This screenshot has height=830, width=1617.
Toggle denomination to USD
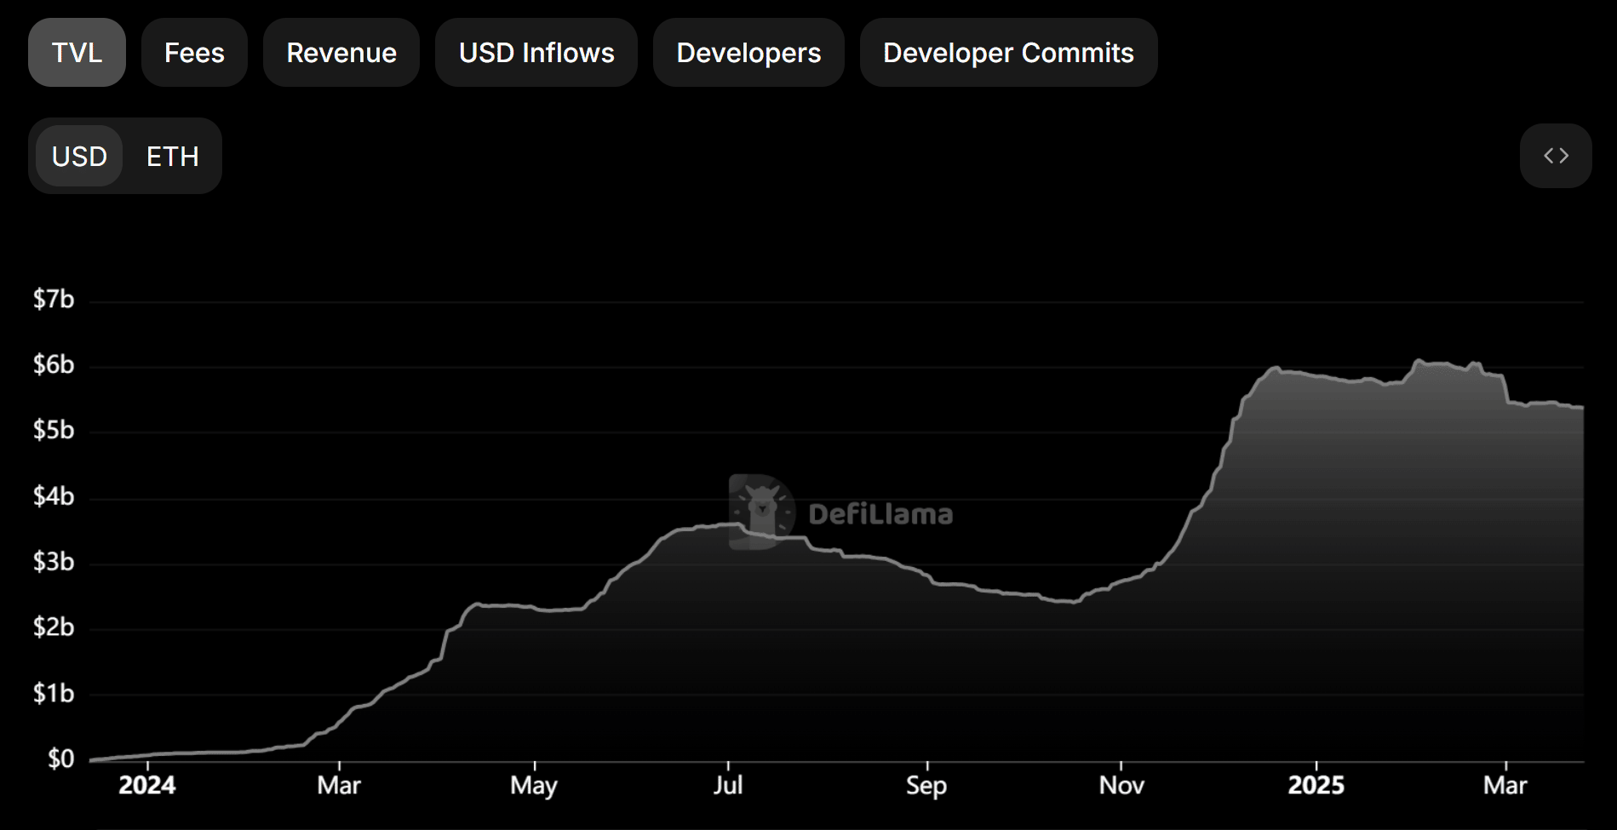(79, 157)
